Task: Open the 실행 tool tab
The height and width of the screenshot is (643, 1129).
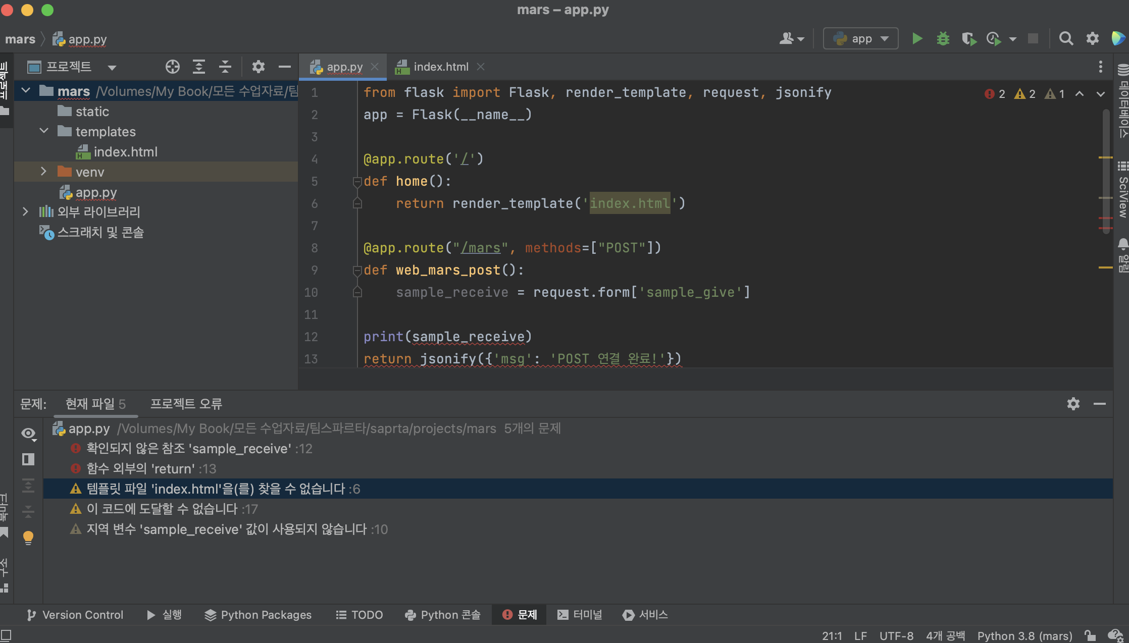Action: click(x=165, y=615)
